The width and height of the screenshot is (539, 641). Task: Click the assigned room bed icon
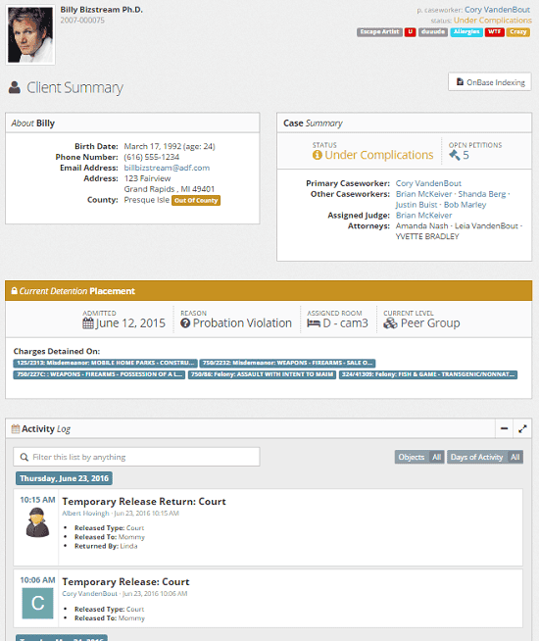point(314,323)
